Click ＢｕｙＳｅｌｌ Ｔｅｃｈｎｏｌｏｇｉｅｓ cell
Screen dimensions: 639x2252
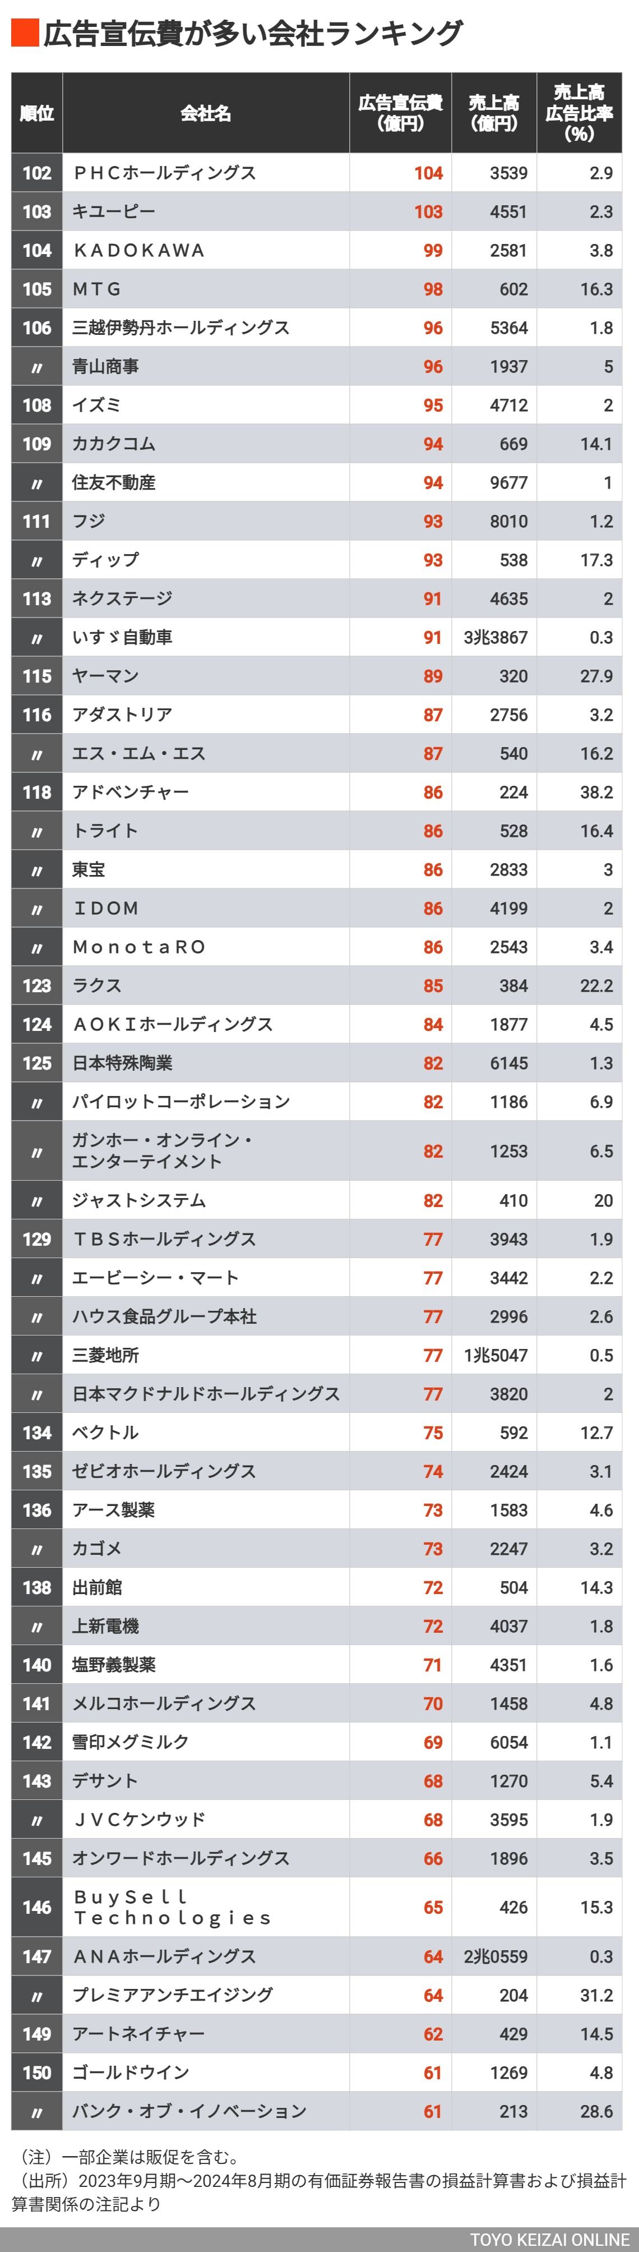(x=206, y=1906)
